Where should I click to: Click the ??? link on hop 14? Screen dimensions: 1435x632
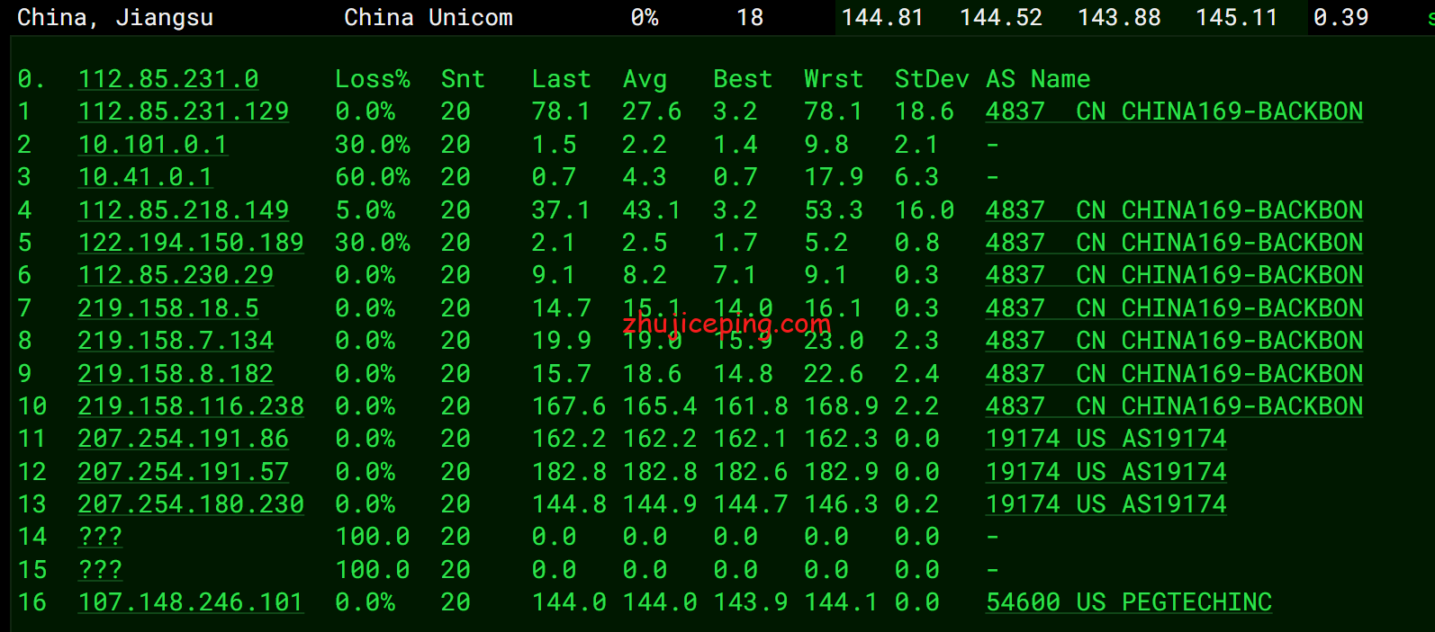[x=100, y=537]
